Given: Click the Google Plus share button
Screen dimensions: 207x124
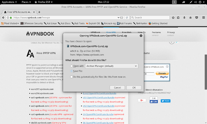Looking at the screenshot, I should (x=142, y=100).
